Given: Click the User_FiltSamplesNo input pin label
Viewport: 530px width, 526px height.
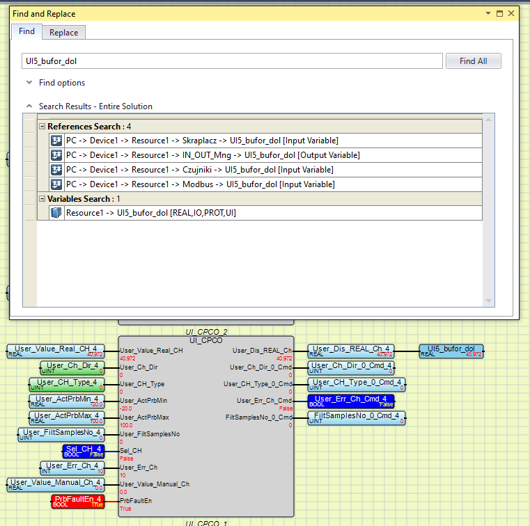Looking at the screenshot, I should coord(150,434).
